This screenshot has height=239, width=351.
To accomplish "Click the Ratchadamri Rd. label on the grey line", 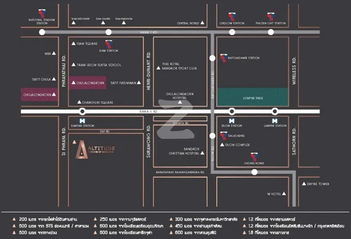I will pos(213,84).
